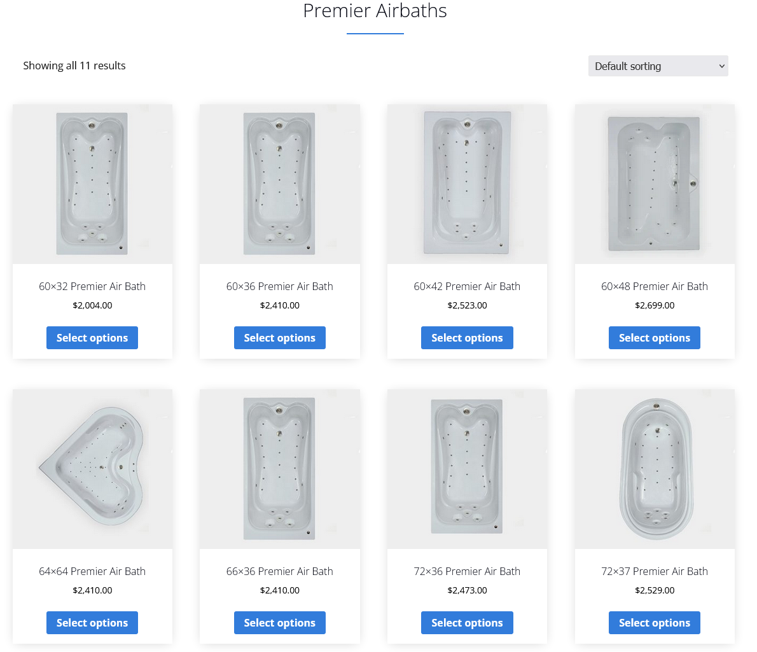Select options for 72×37 Premier Air Bath

click(655, 623)
